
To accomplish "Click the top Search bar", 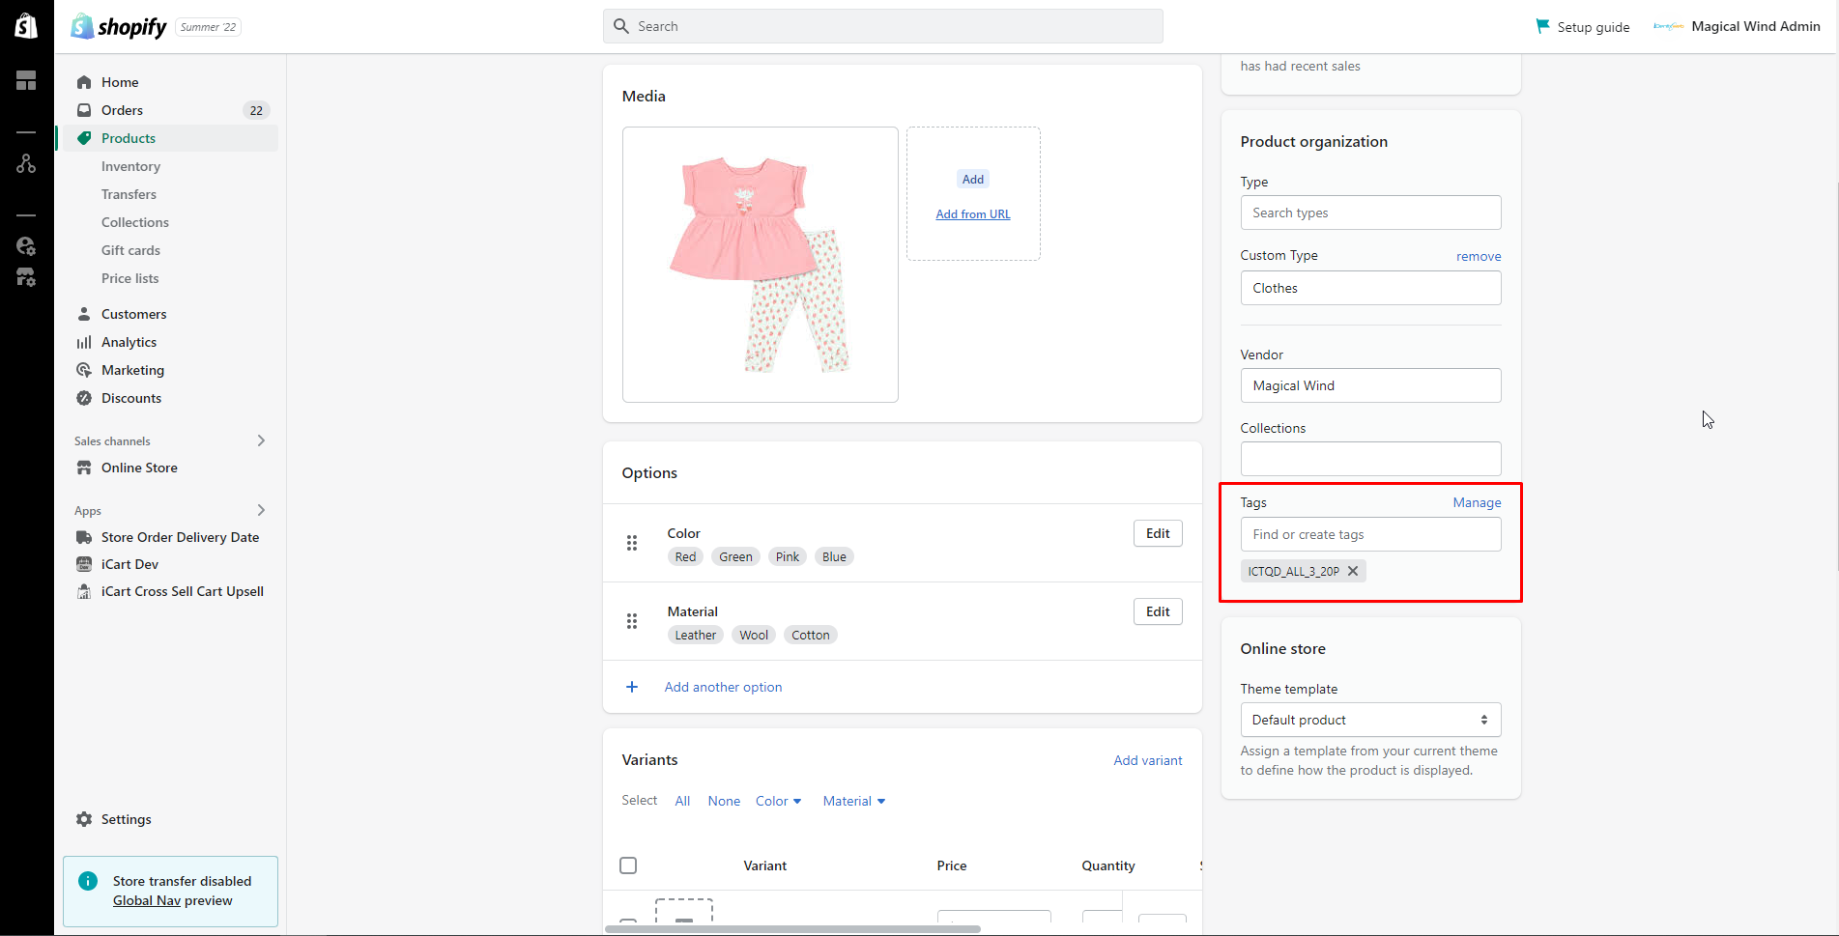I will 883,26.
